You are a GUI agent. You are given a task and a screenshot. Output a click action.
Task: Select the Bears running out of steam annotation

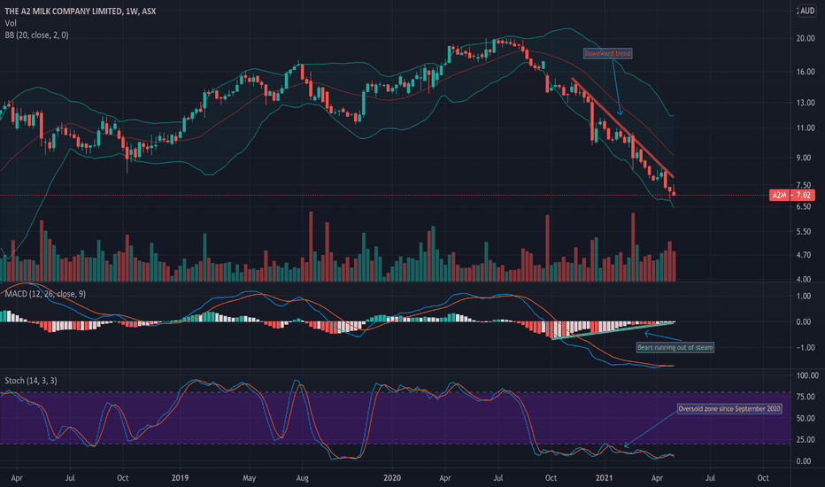click(x=675, y=347)
